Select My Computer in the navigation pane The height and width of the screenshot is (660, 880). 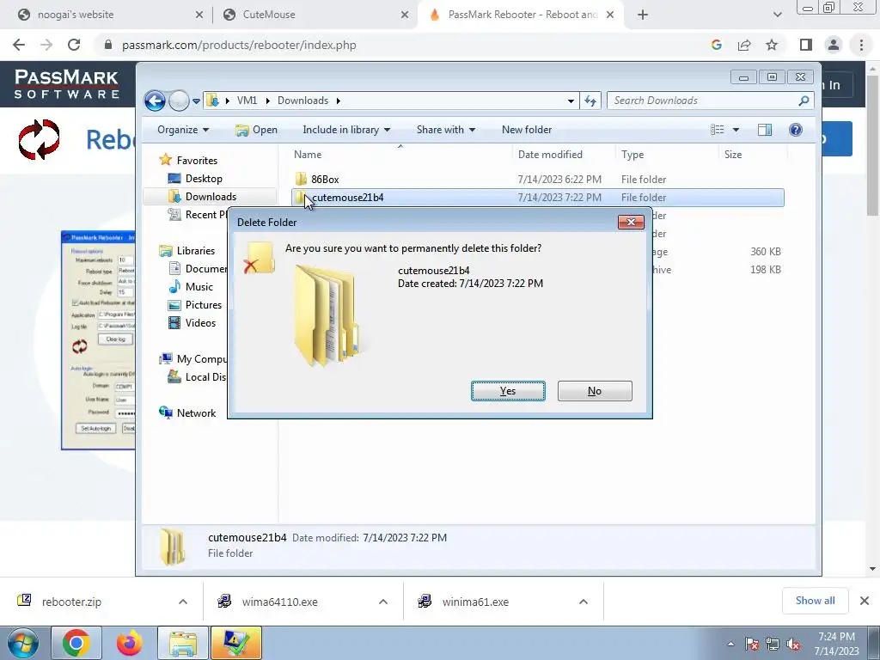(x=193, y=359)
